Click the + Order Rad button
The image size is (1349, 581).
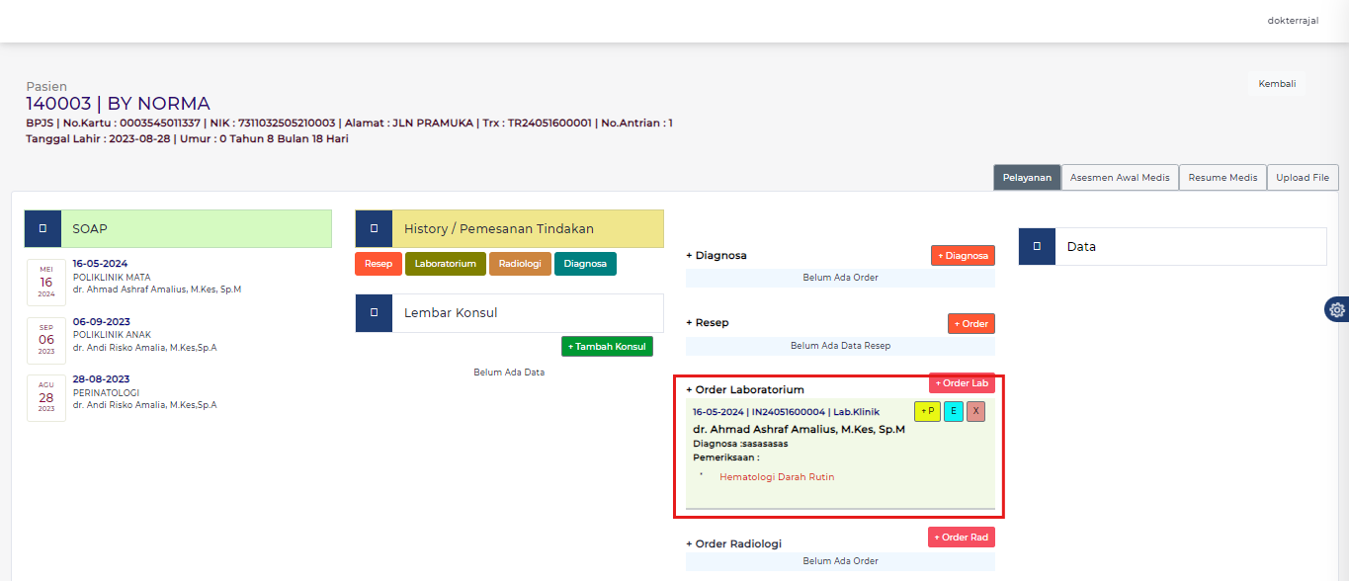pos(962,537)
